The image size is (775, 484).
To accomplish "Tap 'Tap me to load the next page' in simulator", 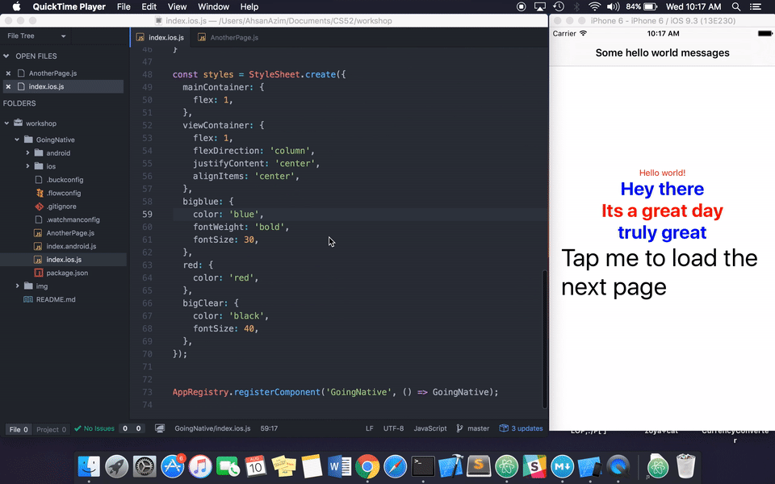I will click(659, 272).
